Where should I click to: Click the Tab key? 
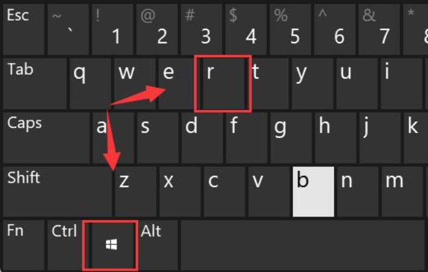(35, 83)
